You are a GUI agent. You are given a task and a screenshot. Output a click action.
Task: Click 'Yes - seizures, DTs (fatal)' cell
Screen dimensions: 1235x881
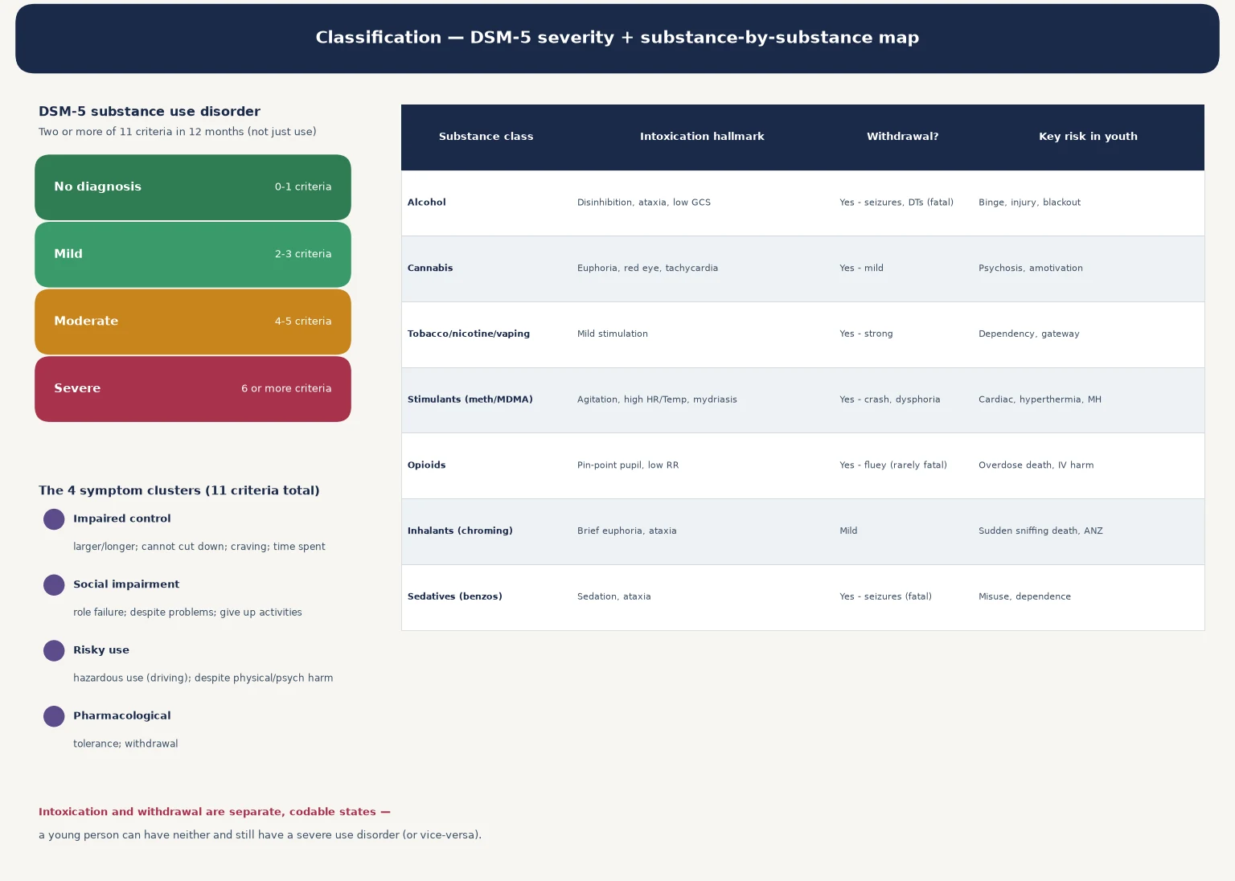(x=897, y=203)
